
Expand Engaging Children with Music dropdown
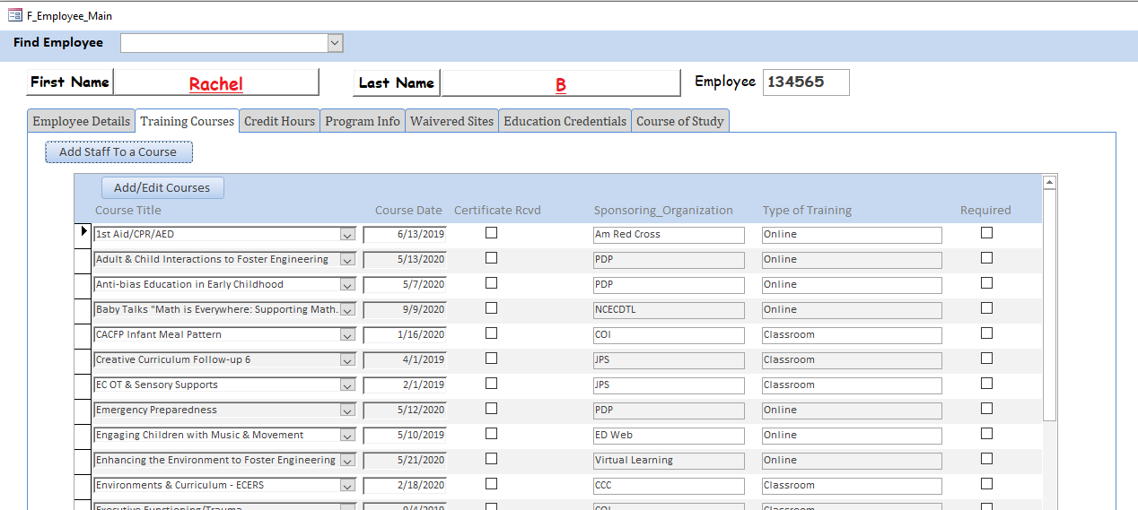tap(347, 436)
